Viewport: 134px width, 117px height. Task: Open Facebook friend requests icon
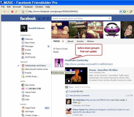(39, 19)
